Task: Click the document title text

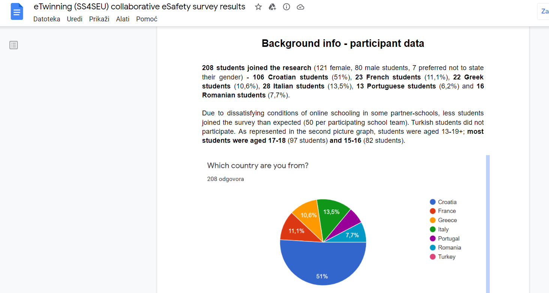Action: coord(139,7)
